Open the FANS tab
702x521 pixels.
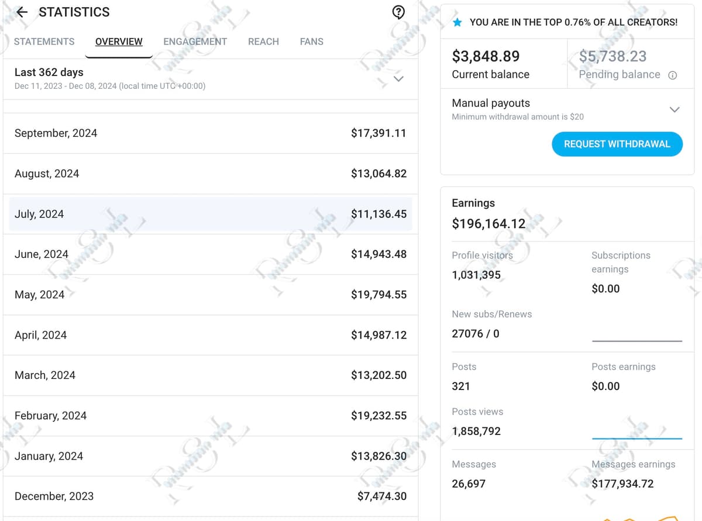pyautogui.click(x=311, y=42)
